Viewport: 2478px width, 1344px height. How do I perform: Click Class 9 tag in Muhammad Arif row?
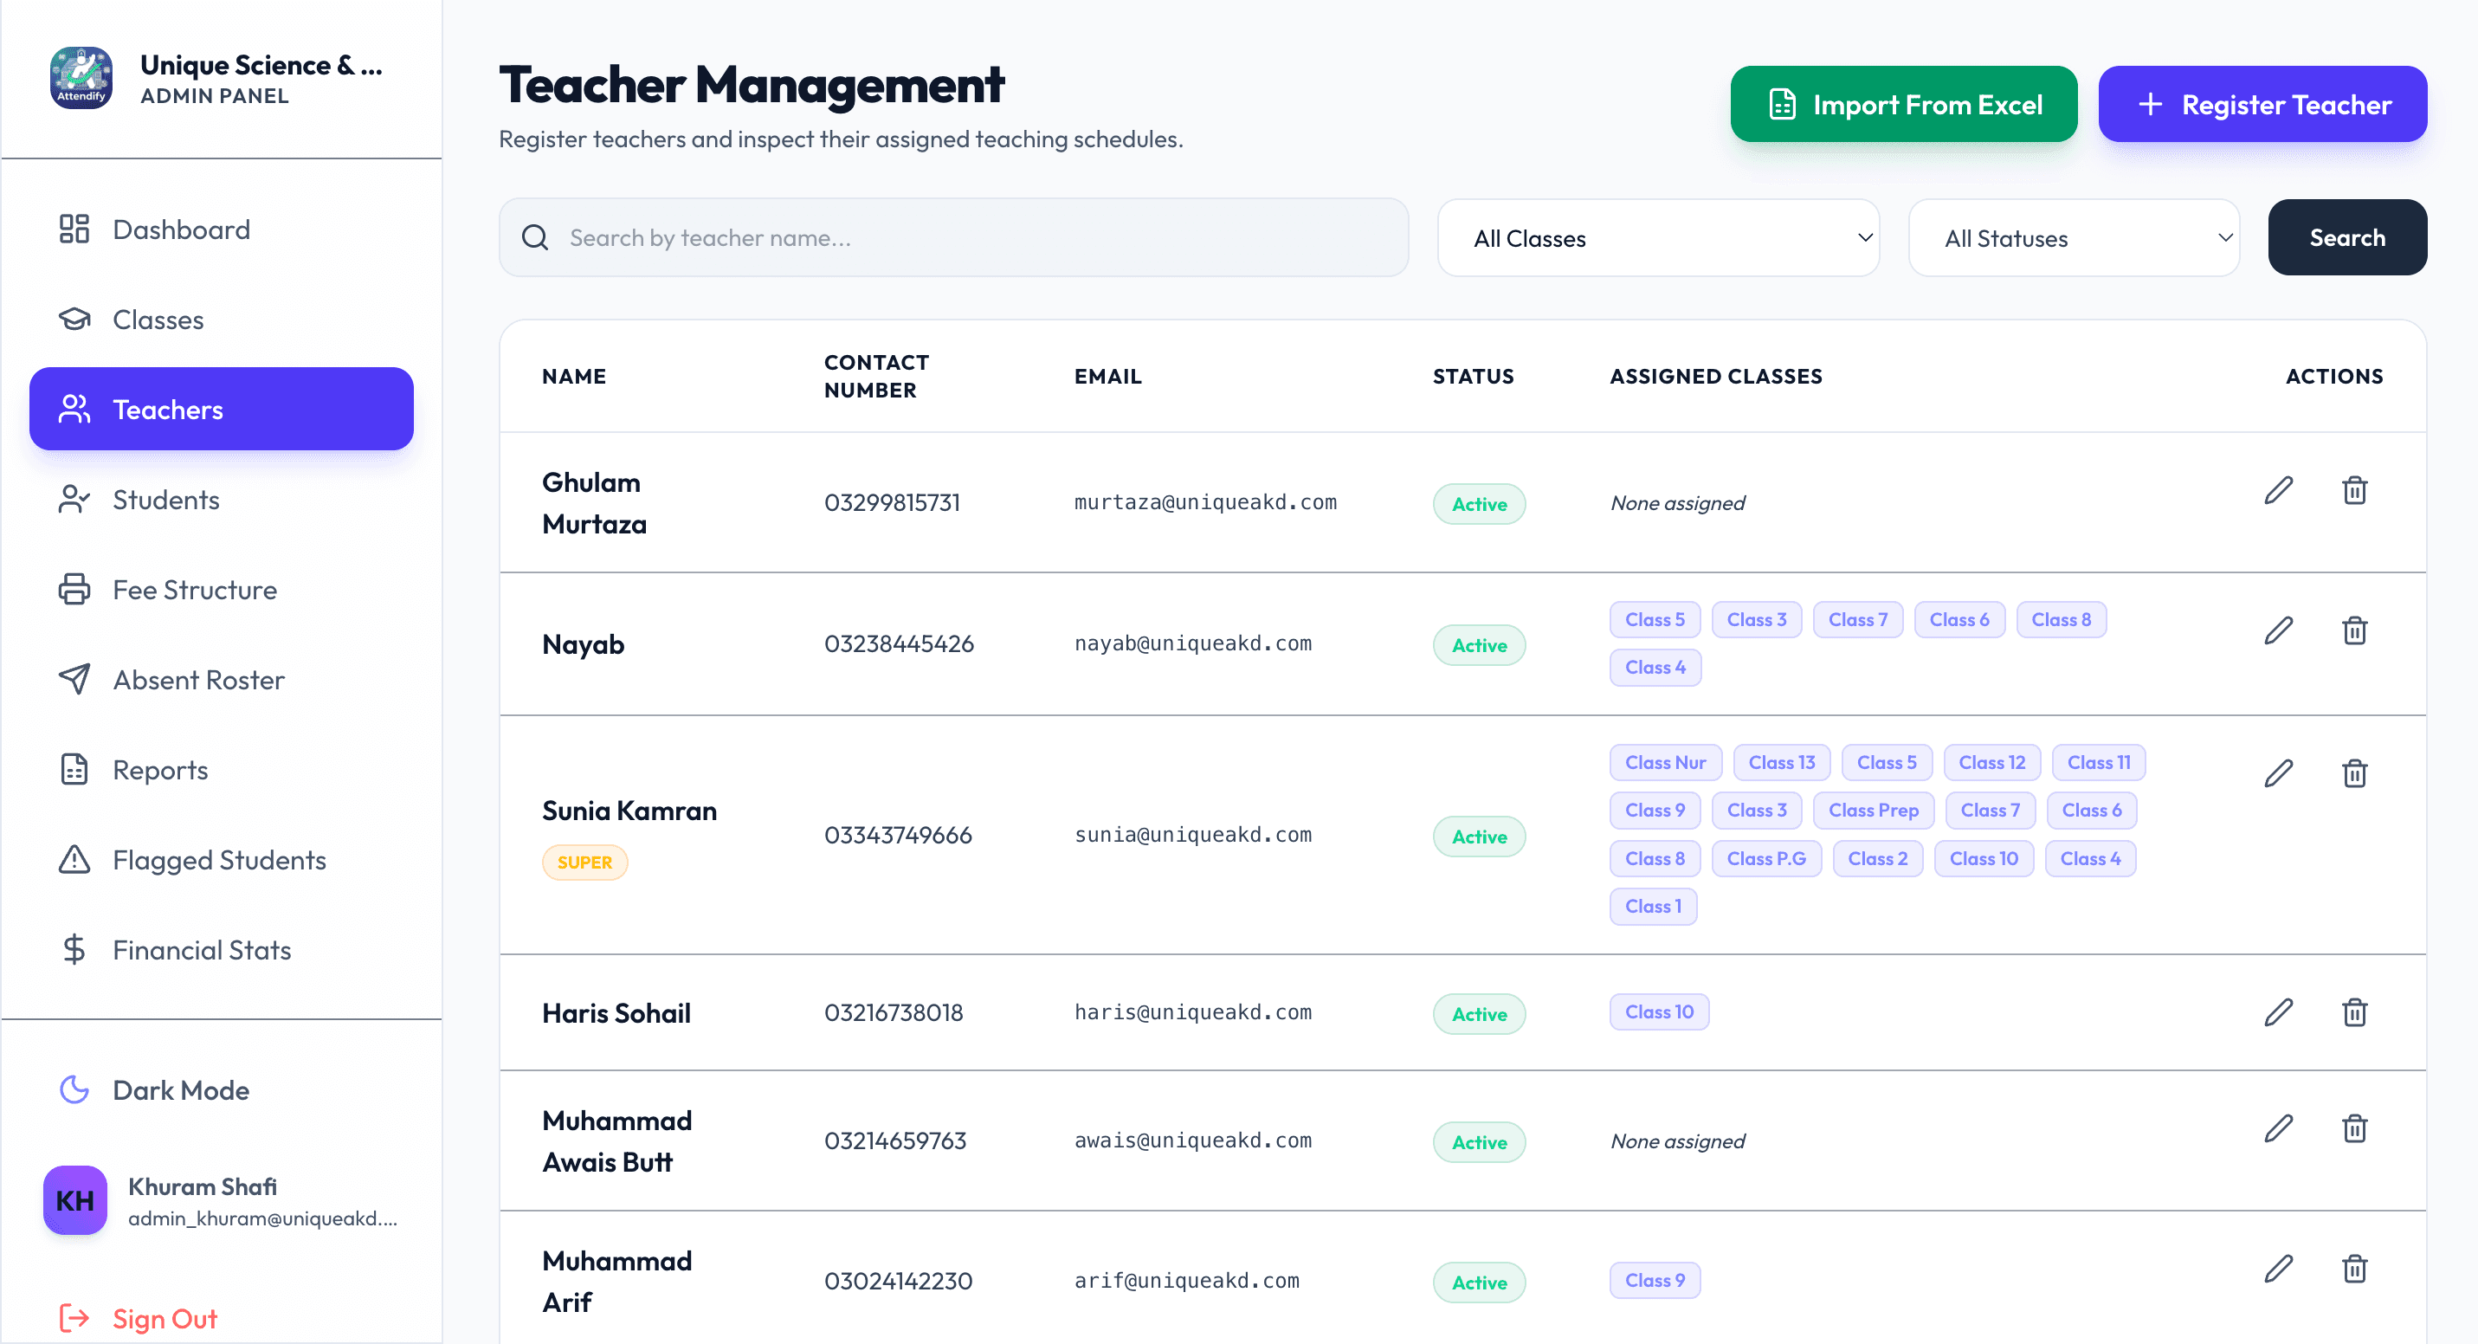tap(1655, 1281)
